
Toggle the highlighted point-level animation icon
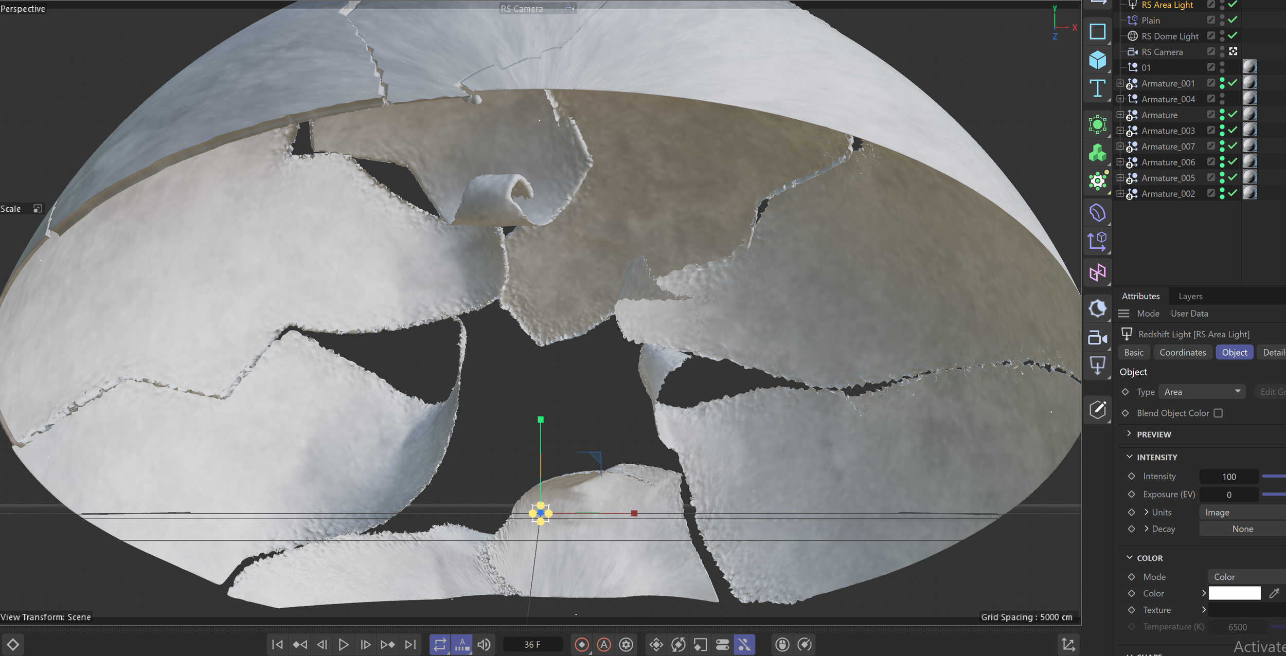tap(744, 644)
